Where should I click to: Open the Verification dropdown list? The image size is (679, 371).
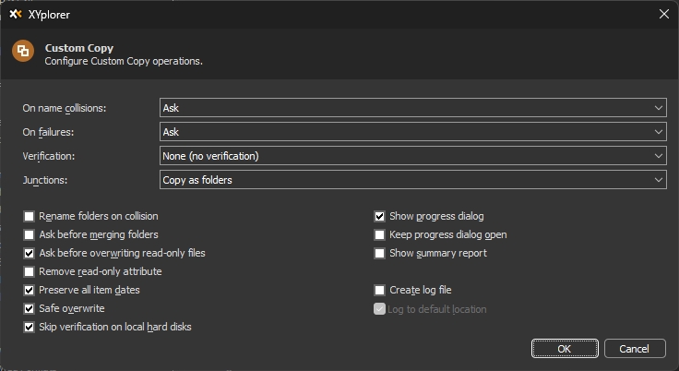(412, 156)
